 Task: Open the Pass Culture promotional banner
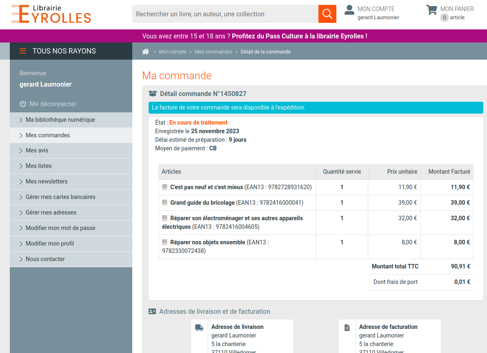tap(255, 36)
